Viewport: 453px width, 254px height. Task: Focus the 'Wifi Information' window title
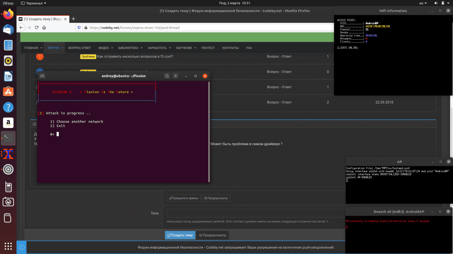393,11
